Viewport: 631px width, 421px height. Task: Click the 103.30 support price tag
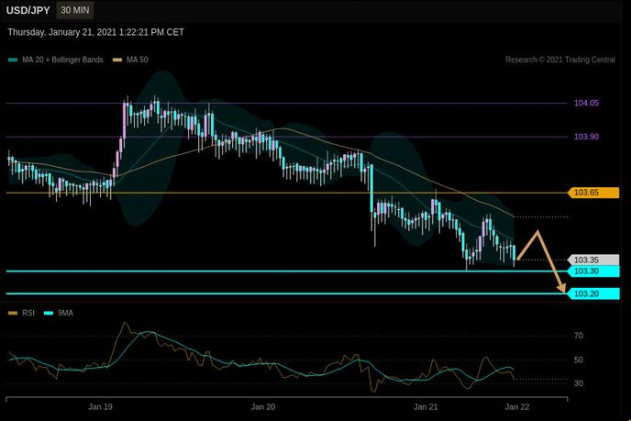[593, 271]
